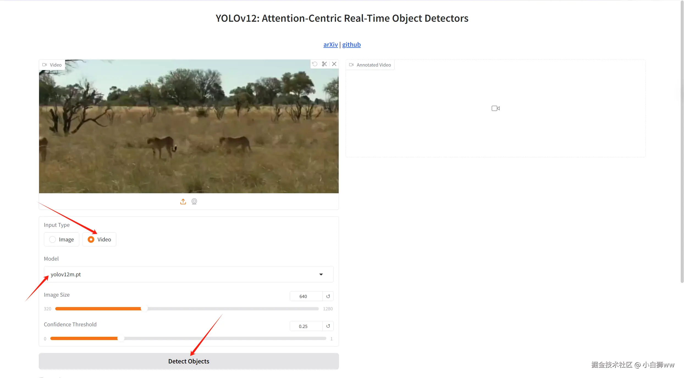Select the Video input type radio
This screenshot has width=684, height=378.
91,239
